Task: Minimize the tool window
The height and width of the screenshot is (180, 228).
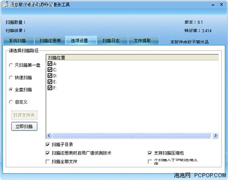Action: click(213, 5)
